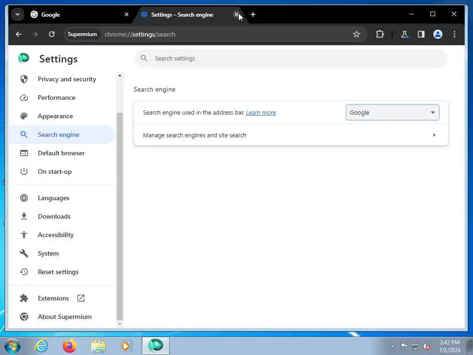Launch Internet Explorer from taskbar
This screenshot has height=355, width=473.
tap(41, 346)
